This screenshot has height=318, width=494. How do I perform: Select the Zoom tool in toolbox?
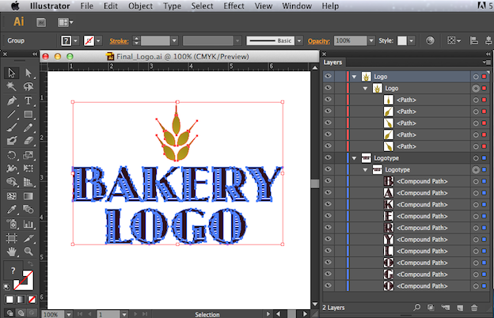point(28,250)
